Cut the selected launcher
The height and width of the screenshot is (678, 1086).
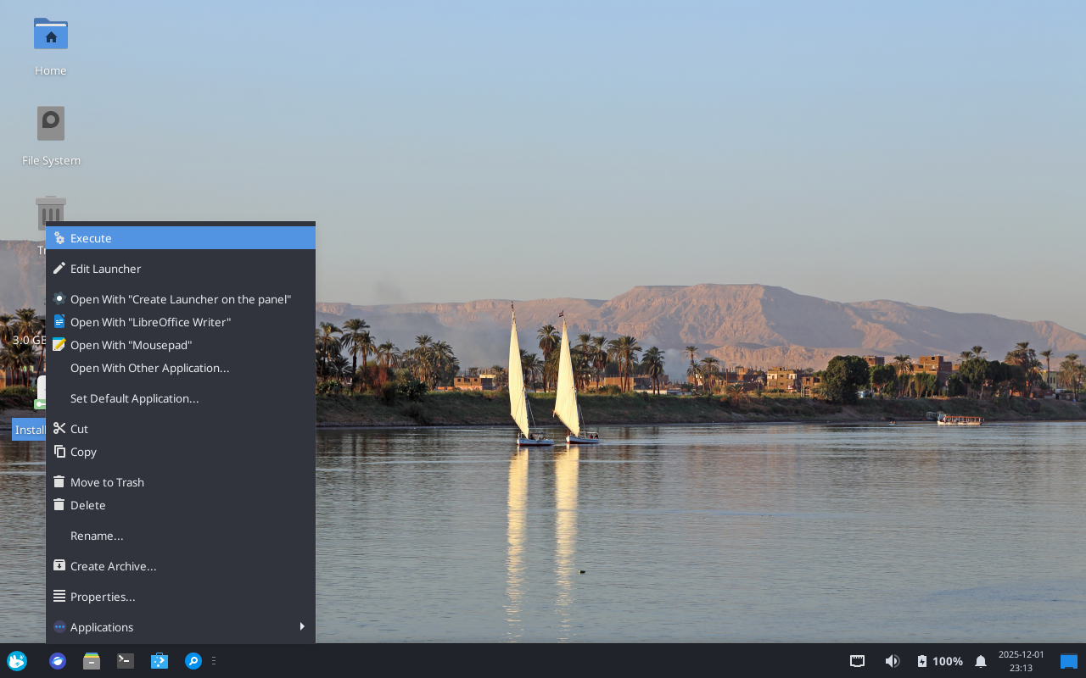pos(181,429)
